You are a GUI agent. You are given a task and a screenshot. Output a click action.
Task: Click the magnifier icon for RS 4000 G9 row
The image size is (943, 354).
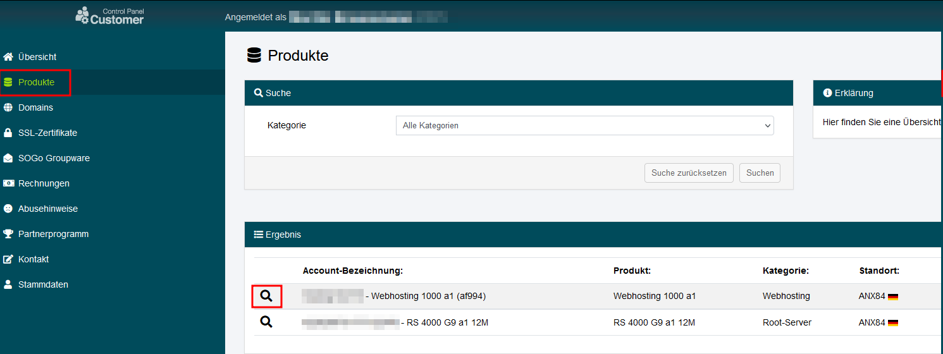pyautogui.click(x=266, y=322)
